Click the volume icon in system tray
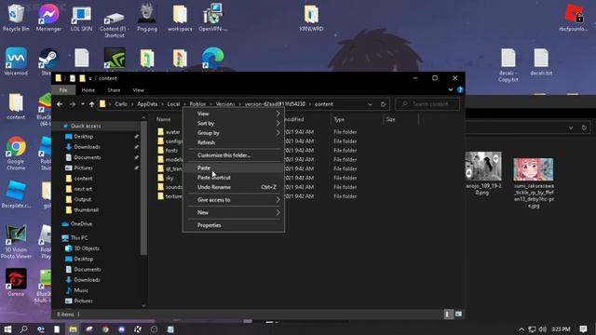596x335 pixels. pyautogui.click(x=542, y=328)
